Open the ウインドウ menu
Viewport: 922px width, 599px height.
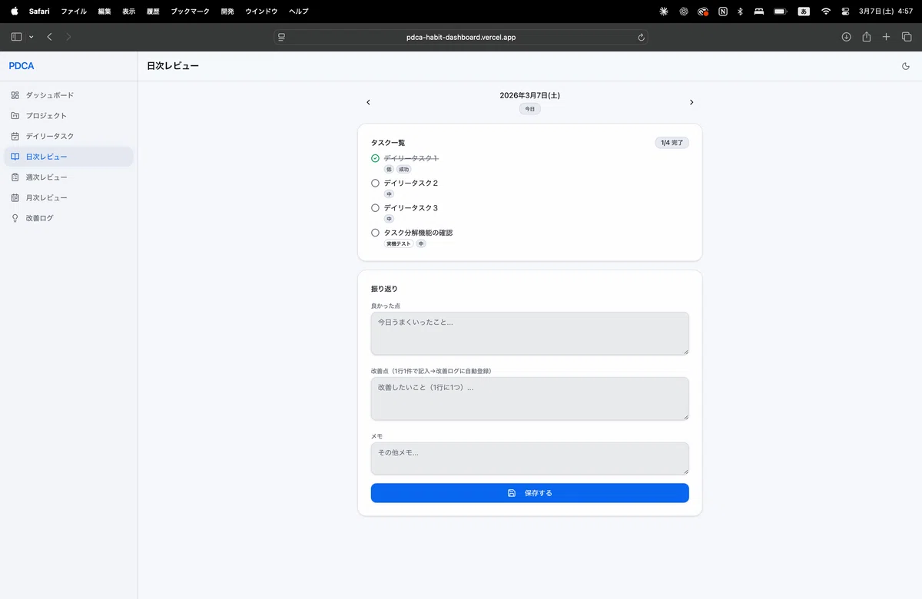(x=261, y=12)
